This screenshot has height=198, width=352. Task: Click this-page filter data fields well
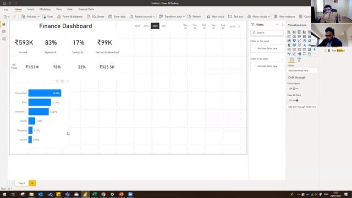coord(267,48)
